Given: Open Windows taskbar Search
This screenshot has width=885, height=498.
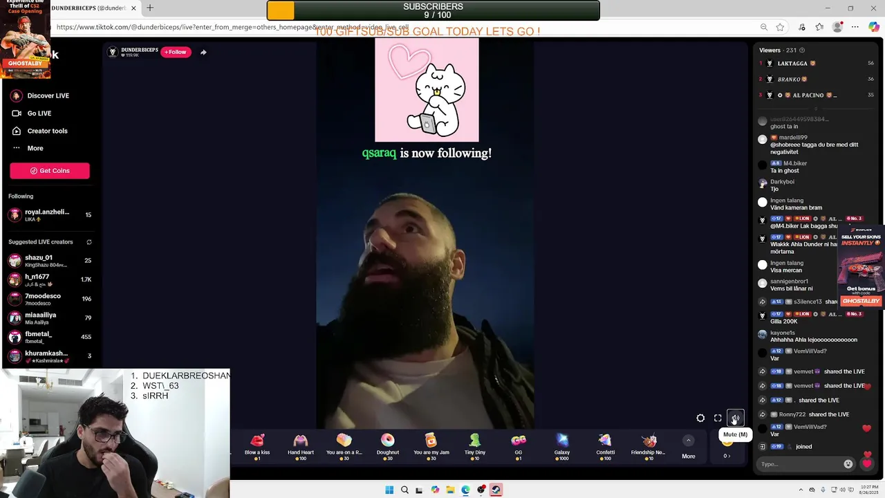Looking at the screenshot, I should pyautogui.click(x=404, y=490).
